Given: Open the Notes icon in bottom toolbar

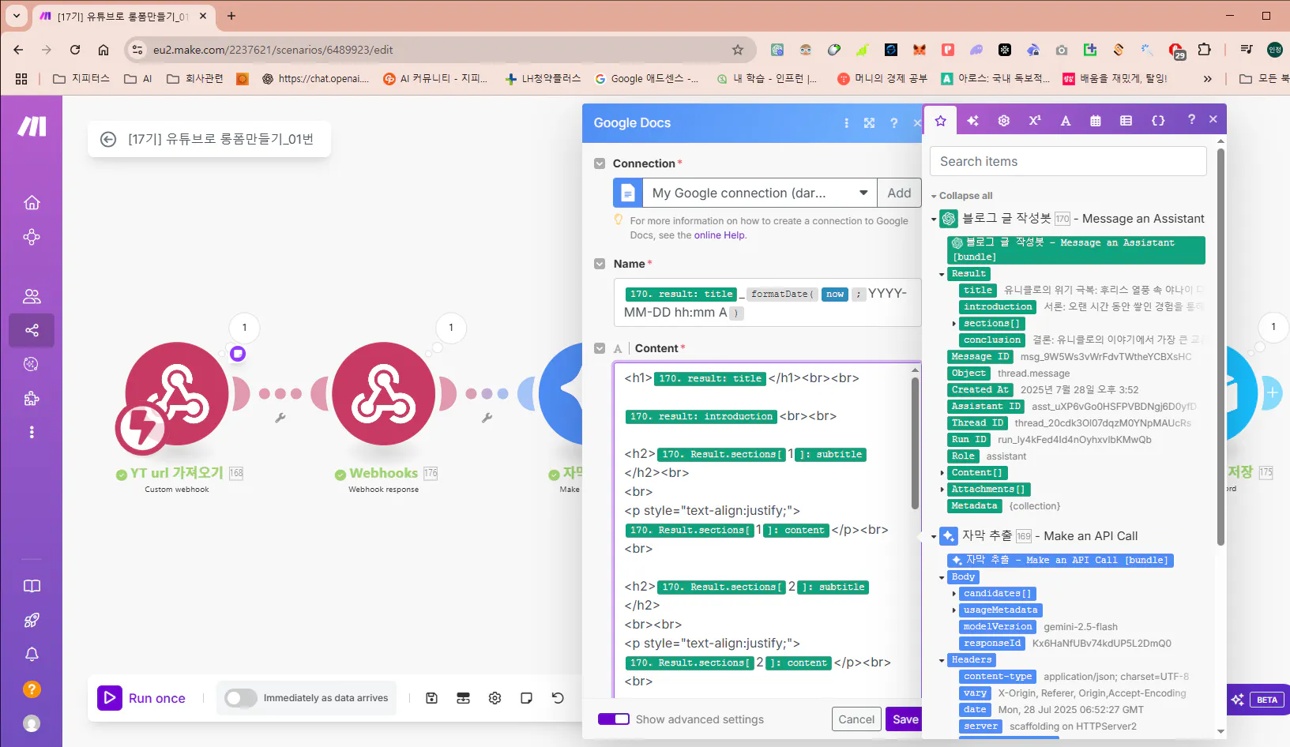Looking at the screenshot, I should click(526, 698).
